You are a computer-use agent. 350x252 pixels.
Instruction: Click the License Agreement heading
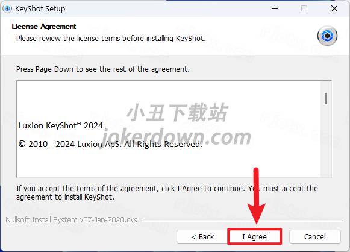pos(44,27)
